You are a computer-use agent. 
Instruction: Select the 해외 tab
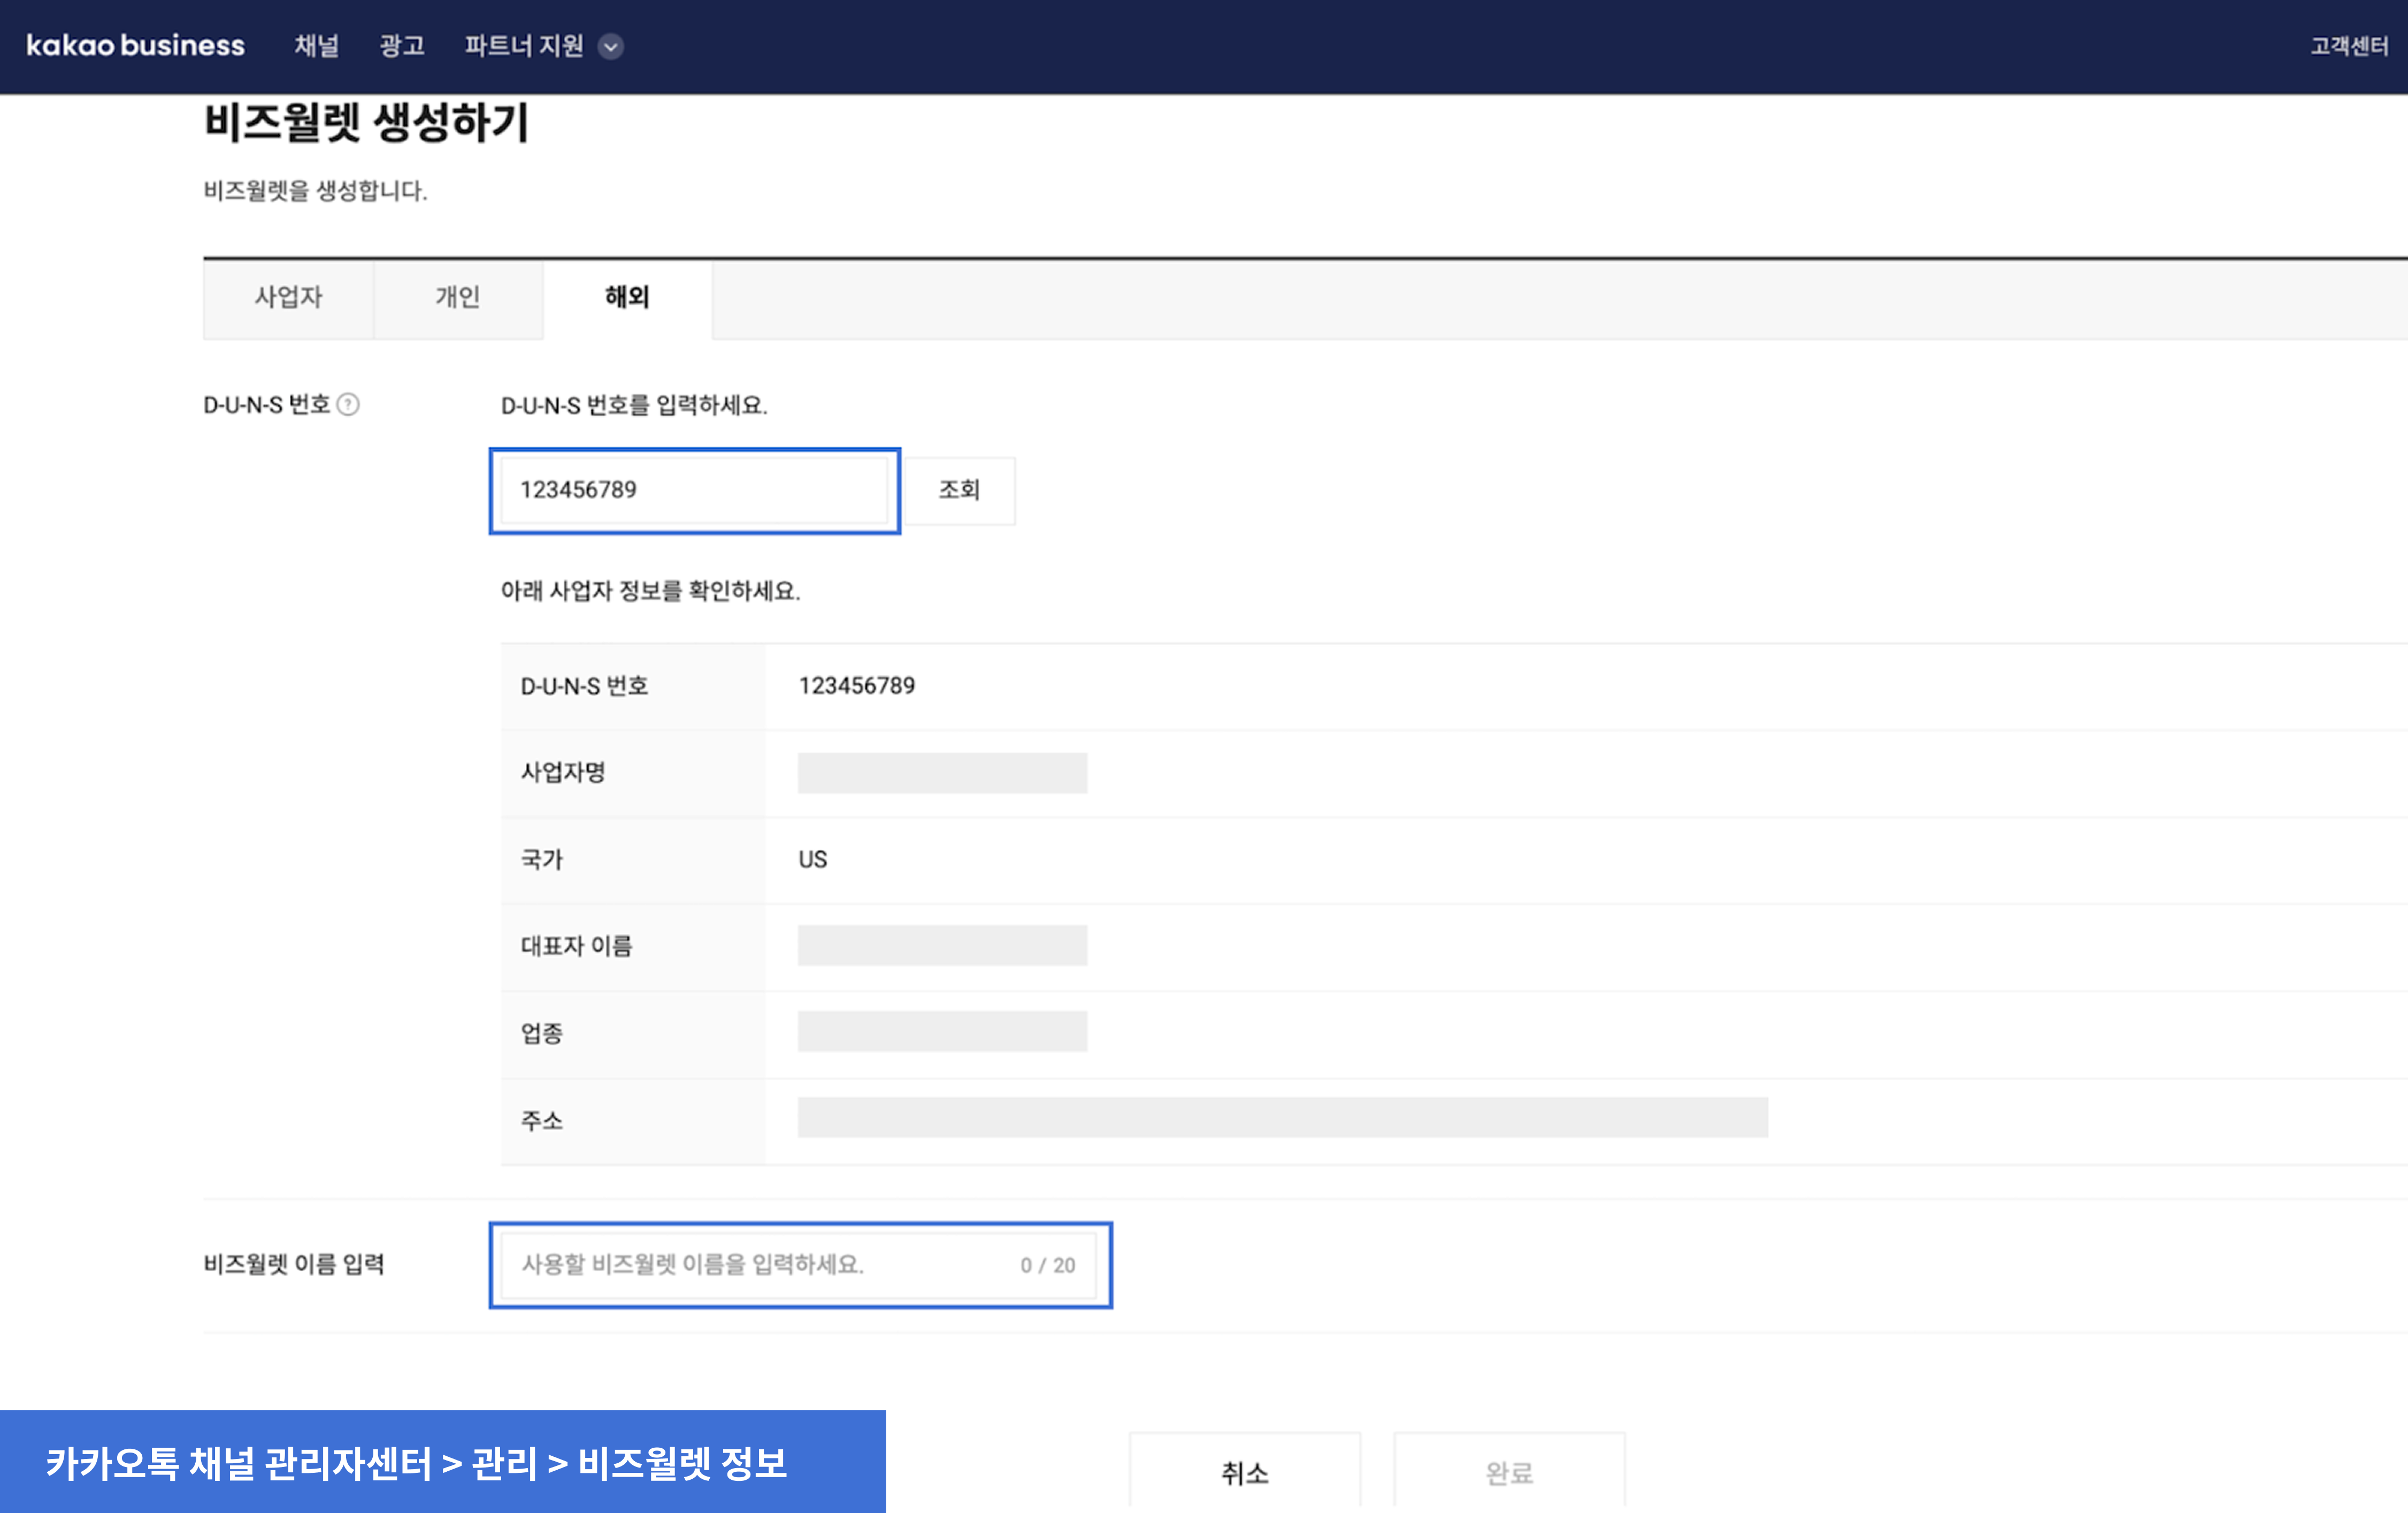coord(627,297)
